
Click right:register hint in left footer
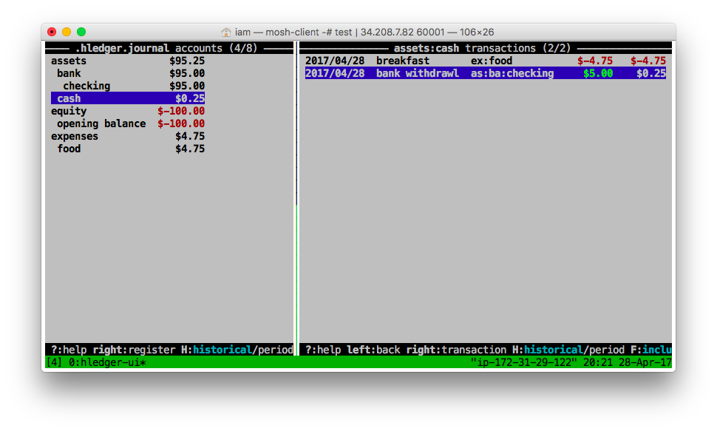point(134,350)
